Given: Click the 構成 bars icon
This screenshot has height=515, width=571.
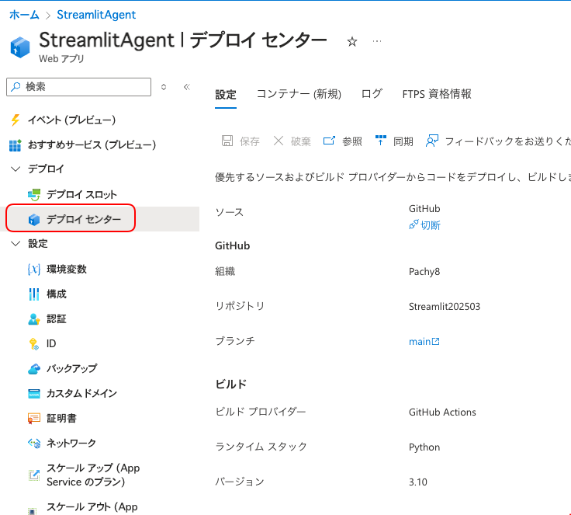Looking at the screenshot, I should point(34,294).
